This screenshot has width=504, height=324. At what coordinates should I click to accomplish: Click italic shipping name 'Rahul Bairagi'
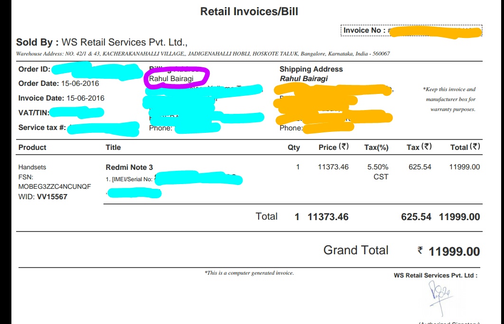click(304, 79)
